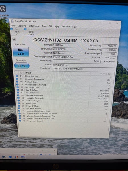Viewport: 128px width, 171px height.
Task: Click the status icon for Temperature Sensor 1
Action: click(x=20, y=121)
